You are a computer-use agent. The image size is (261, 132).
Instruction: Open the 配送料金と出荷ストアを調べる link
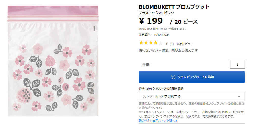click(158, 121)
